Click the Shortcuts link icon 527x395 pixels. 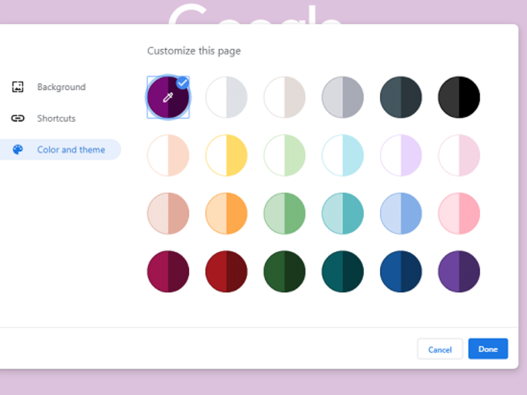18,118
